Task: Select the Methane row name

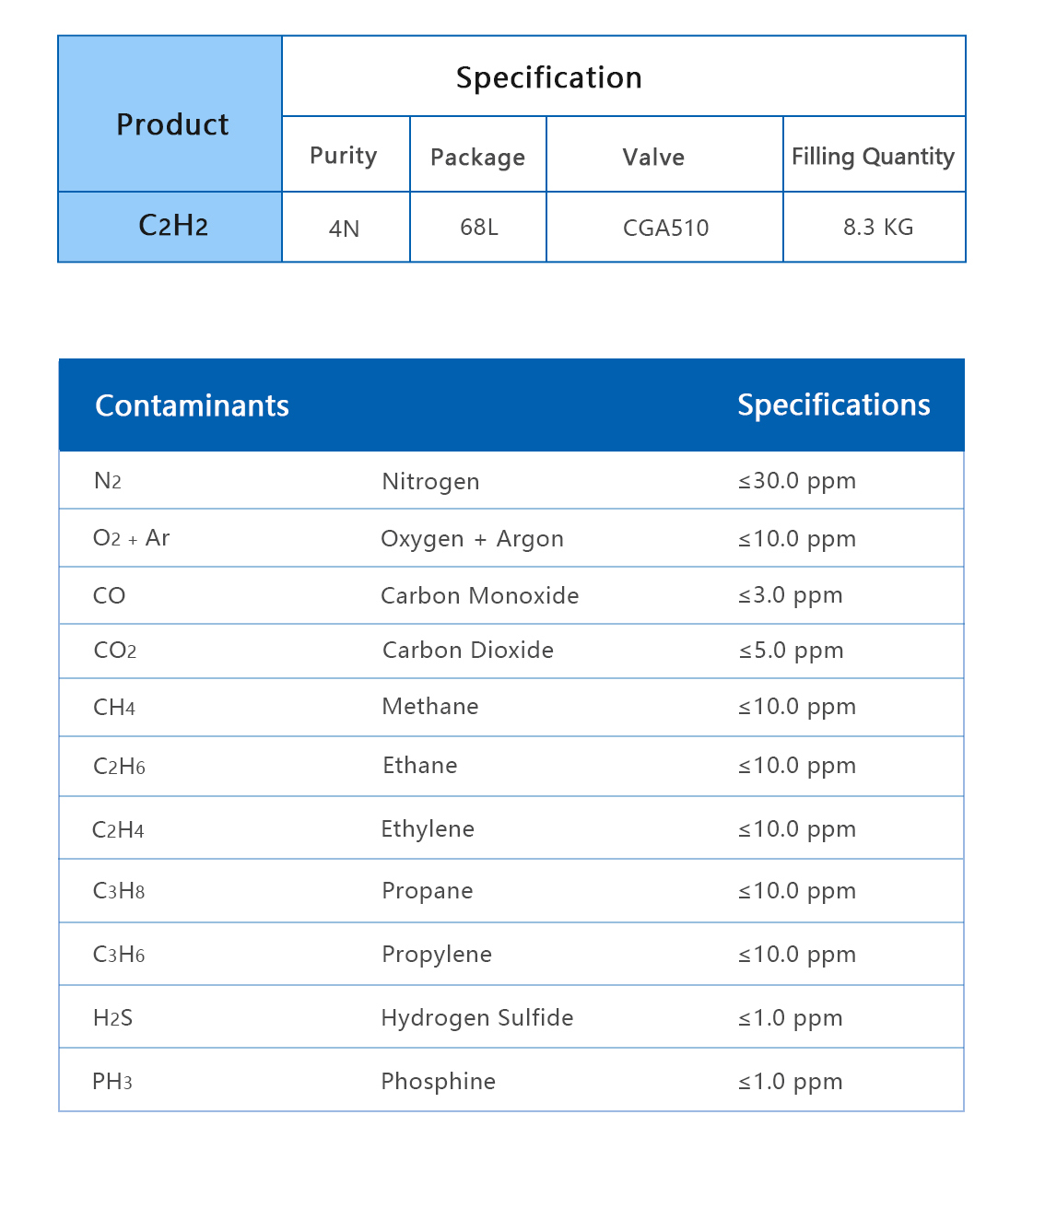Action: (430, 707)
